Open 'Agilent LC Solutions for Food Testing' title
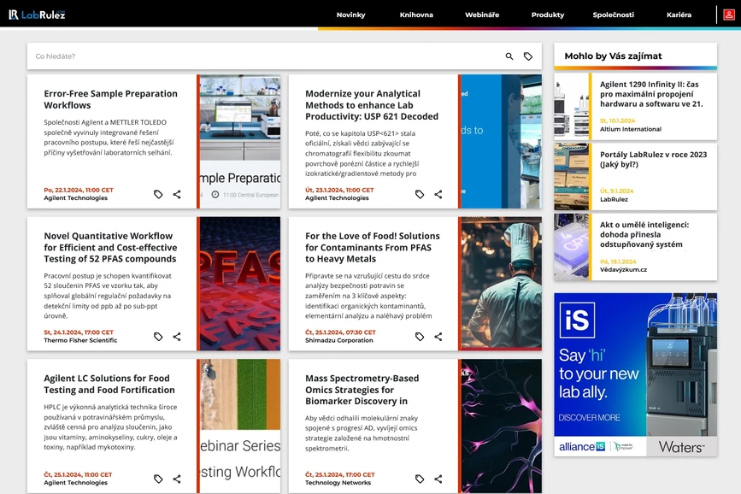This screenshot has width=741, height=494. (109, 384)
